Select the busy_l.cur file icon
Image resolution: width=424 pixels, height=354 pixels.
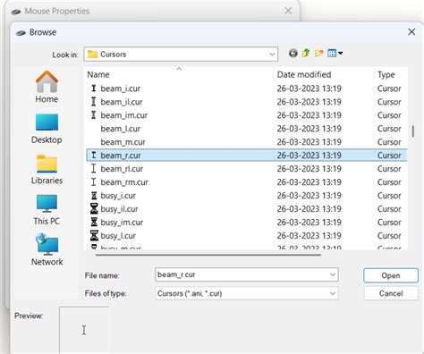[x=94, y=236]
